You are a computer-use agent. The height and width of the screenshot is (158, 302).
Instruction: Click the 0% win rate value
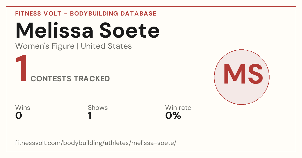point(173,116)
